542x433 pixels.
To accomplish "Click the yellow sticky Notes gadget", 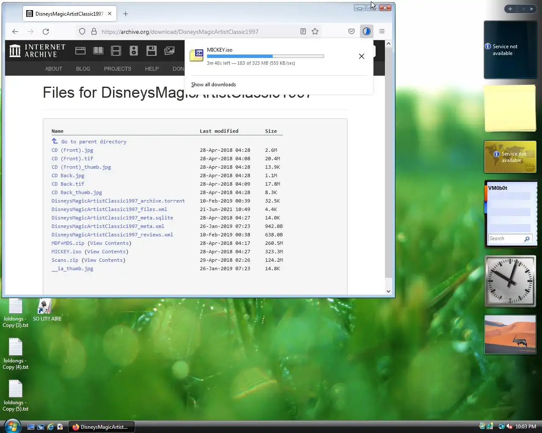I will pos(510,108).
